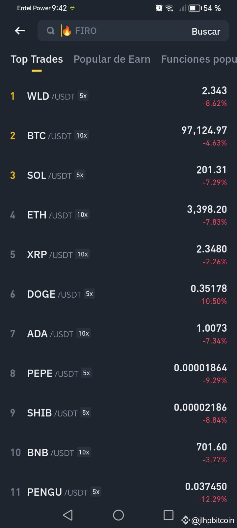Open the DOGE/USDT pair row
This screenshot has height=528, width=237.
coord(118,294)
